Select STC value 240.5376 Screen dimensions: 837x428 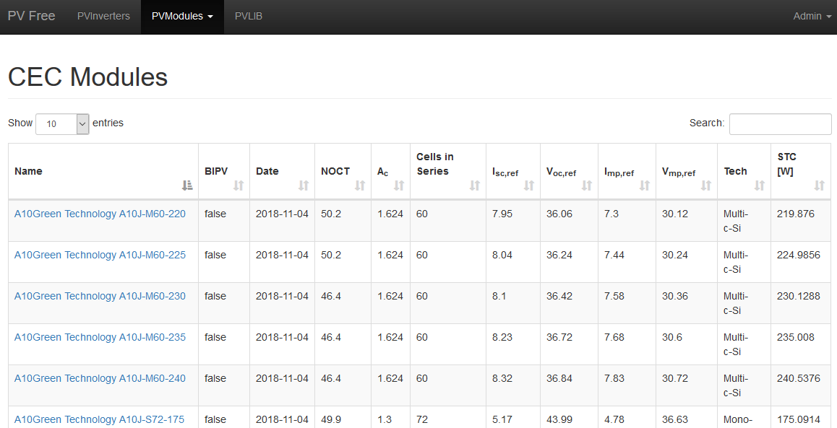(798, 378)
